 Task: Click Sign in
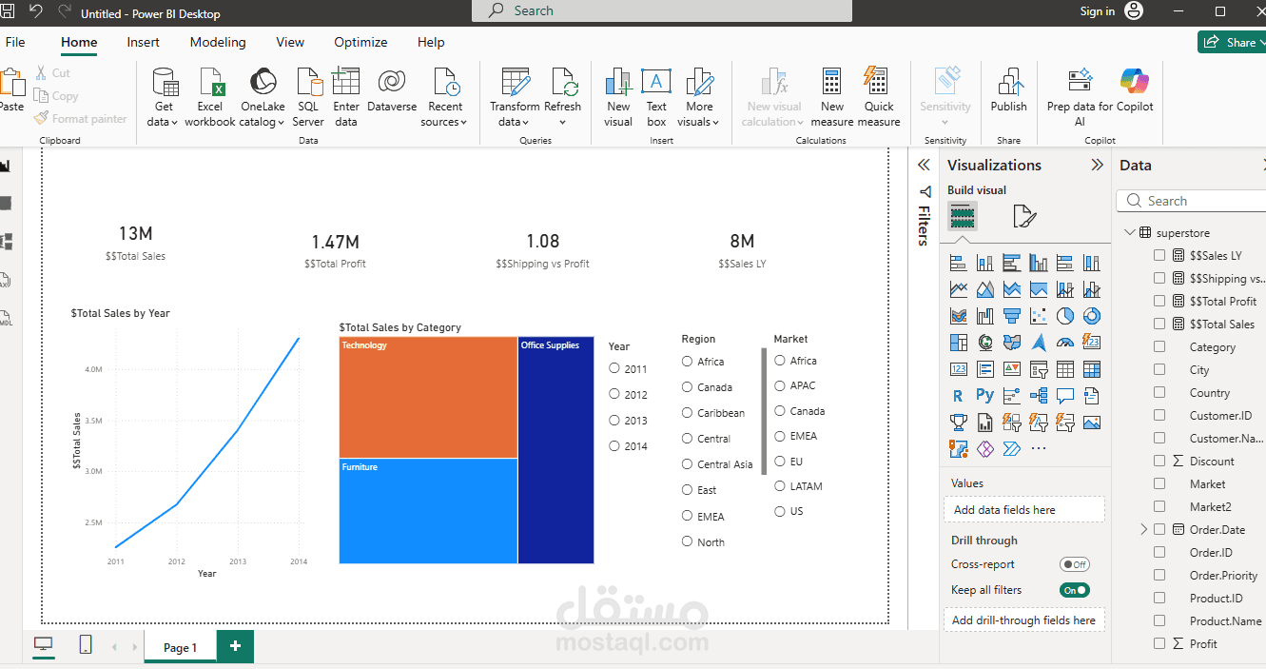pyautogui.click(x=1097, y=11)
